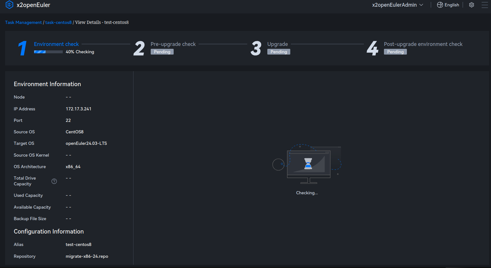
Task: Open the hamburger menu in top-right corner
Action: 485,5
